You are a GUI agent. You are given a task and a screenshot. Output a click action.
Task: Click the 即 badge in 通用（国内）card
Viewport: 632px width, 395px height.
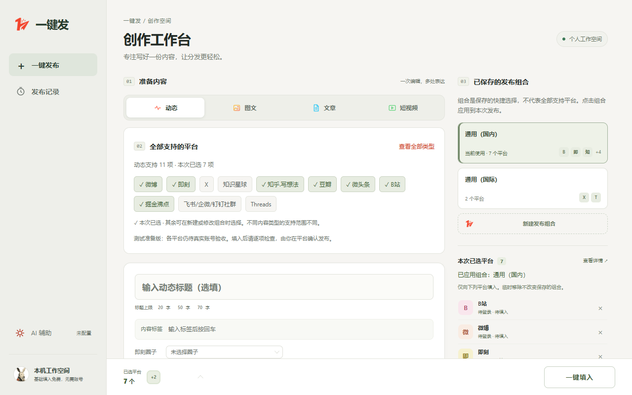(576, 152)
